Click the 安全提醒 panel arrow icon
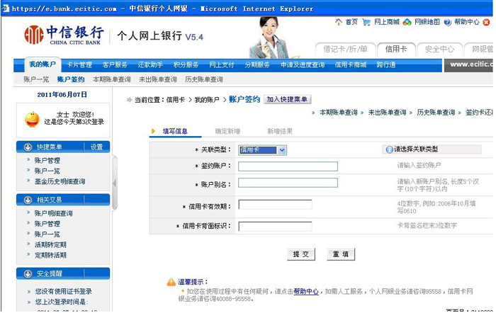The height and width of the screenshot is (313, 496). pos(28,273)
